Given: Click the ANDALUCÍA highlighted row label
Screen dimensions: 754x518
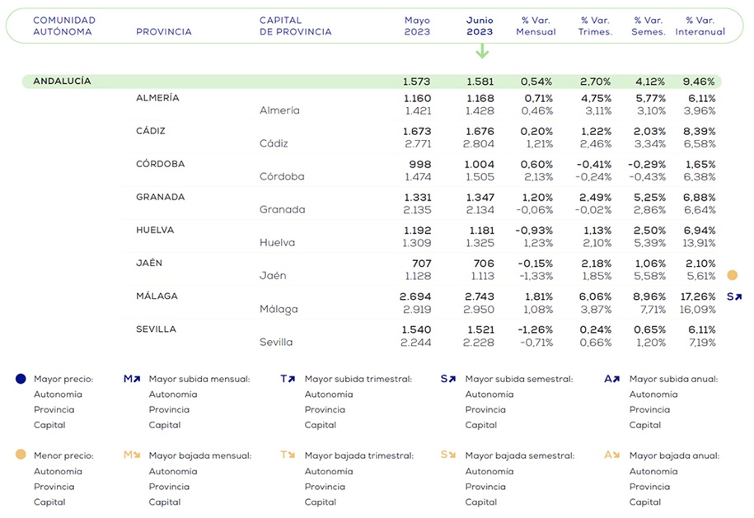Looking at the screenshot, I should tap(62, 82).
